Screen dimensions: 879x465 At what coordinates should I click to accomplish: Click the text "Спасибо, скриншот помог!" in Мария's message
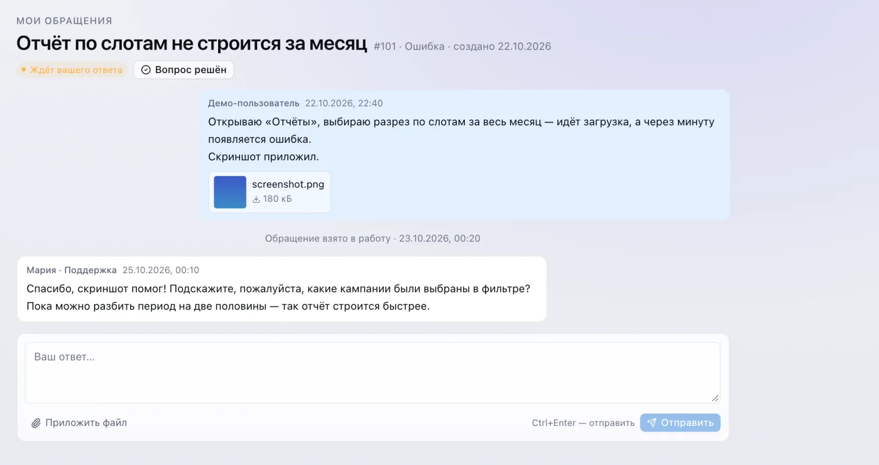[x=96, y=289]
